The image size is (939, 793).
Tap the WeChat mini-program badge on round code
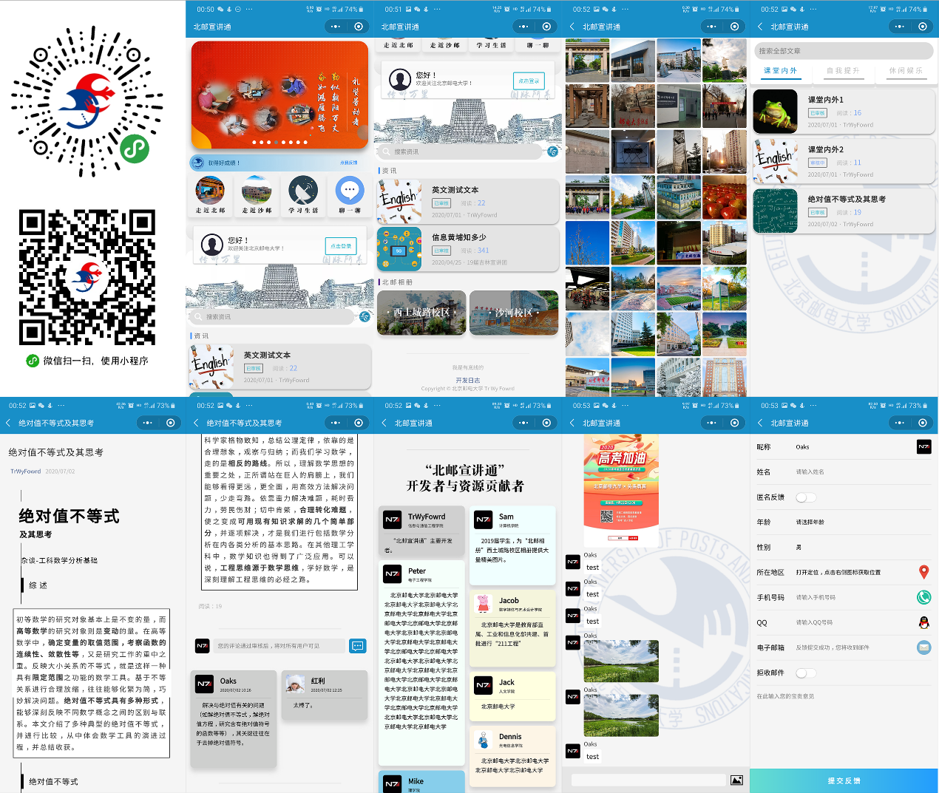coord(135,149)
